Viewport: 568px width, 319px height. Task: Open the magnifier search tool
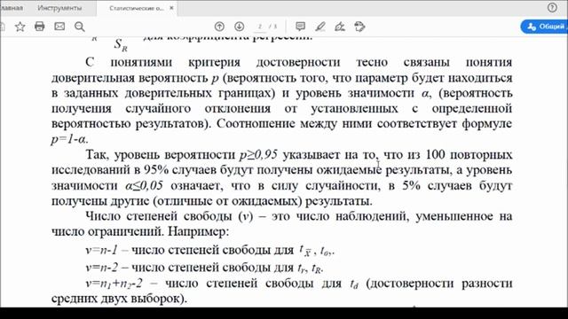pyautogui.click(x=79, y=27)
